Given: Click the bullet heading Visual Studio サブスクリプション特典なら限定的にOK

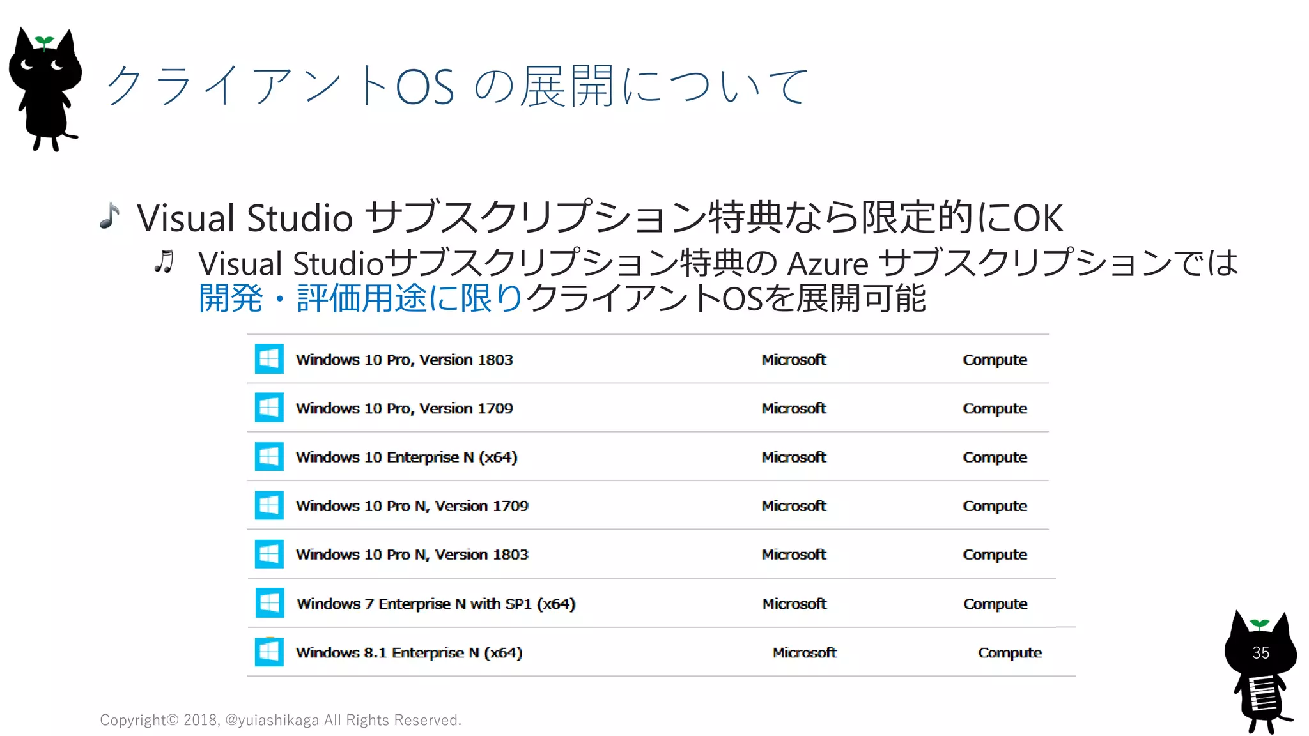Looking at the screenshot, I should 600,217.
